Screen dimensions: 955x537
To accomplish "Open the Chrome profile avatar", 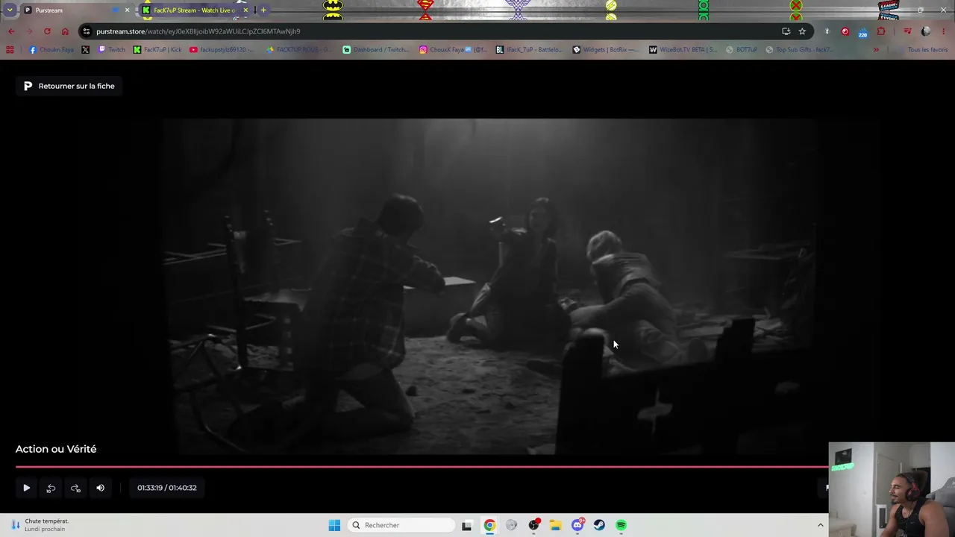I will [926, 31].
